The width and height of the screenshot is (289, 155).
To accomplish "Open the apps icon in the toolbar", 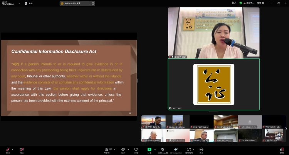I will 189,150.
